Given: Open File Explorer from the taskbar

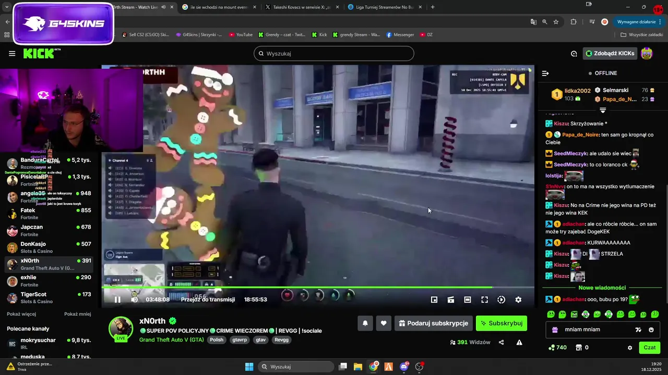Looking at the screenshot, I should (x=358, y=367).
